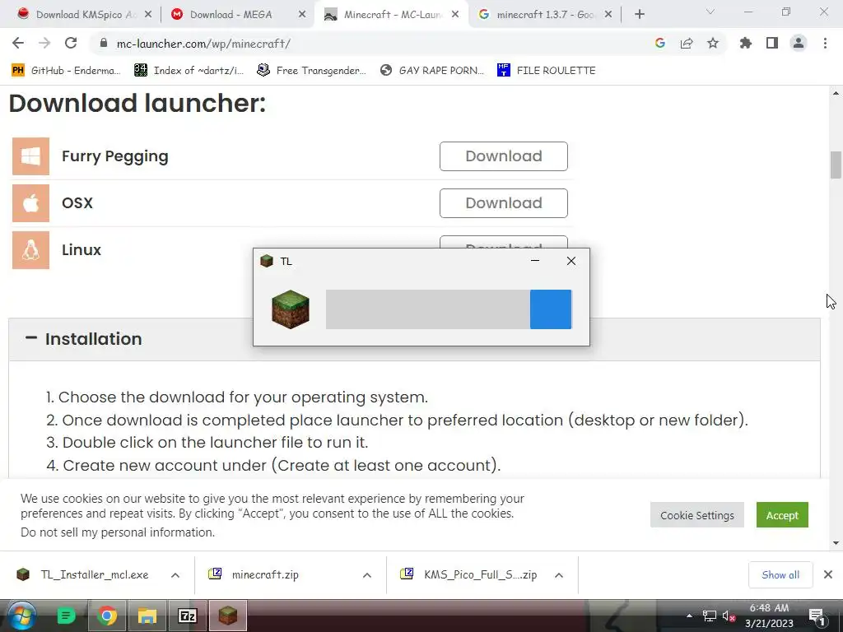Click the address bar URL
Viewport: 843px width, 632px height.
pos(203,44)
